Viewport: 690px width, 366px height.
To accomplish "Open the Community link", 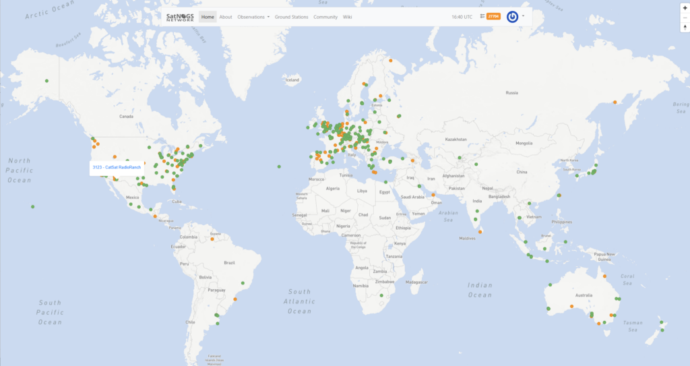I will [x=325, y=17].
